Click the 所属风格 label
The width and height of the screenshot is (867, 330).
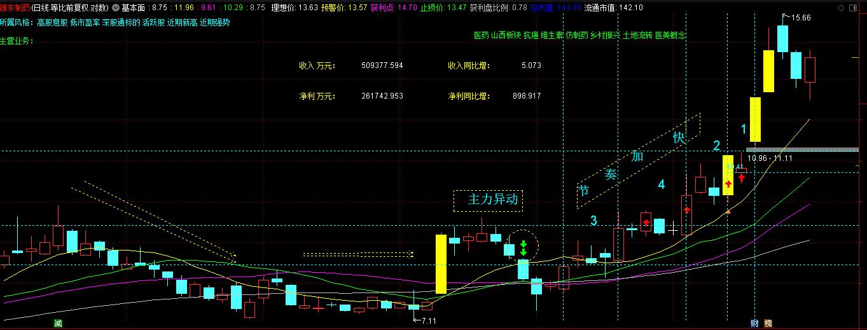click(x=17, y=22)
